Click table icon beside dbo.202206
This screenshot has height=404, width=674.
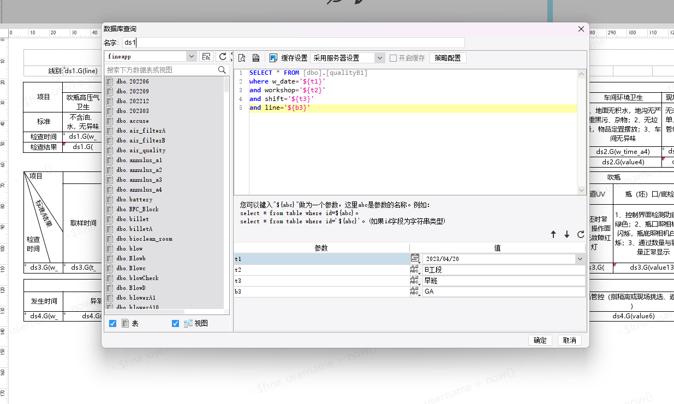point(110,81)
